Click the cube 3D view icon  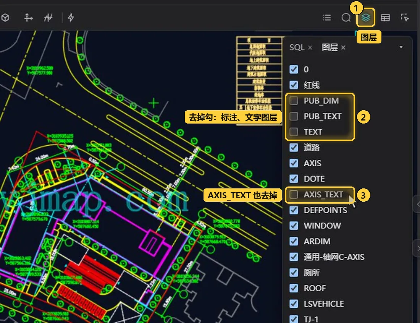click(5, 18)
